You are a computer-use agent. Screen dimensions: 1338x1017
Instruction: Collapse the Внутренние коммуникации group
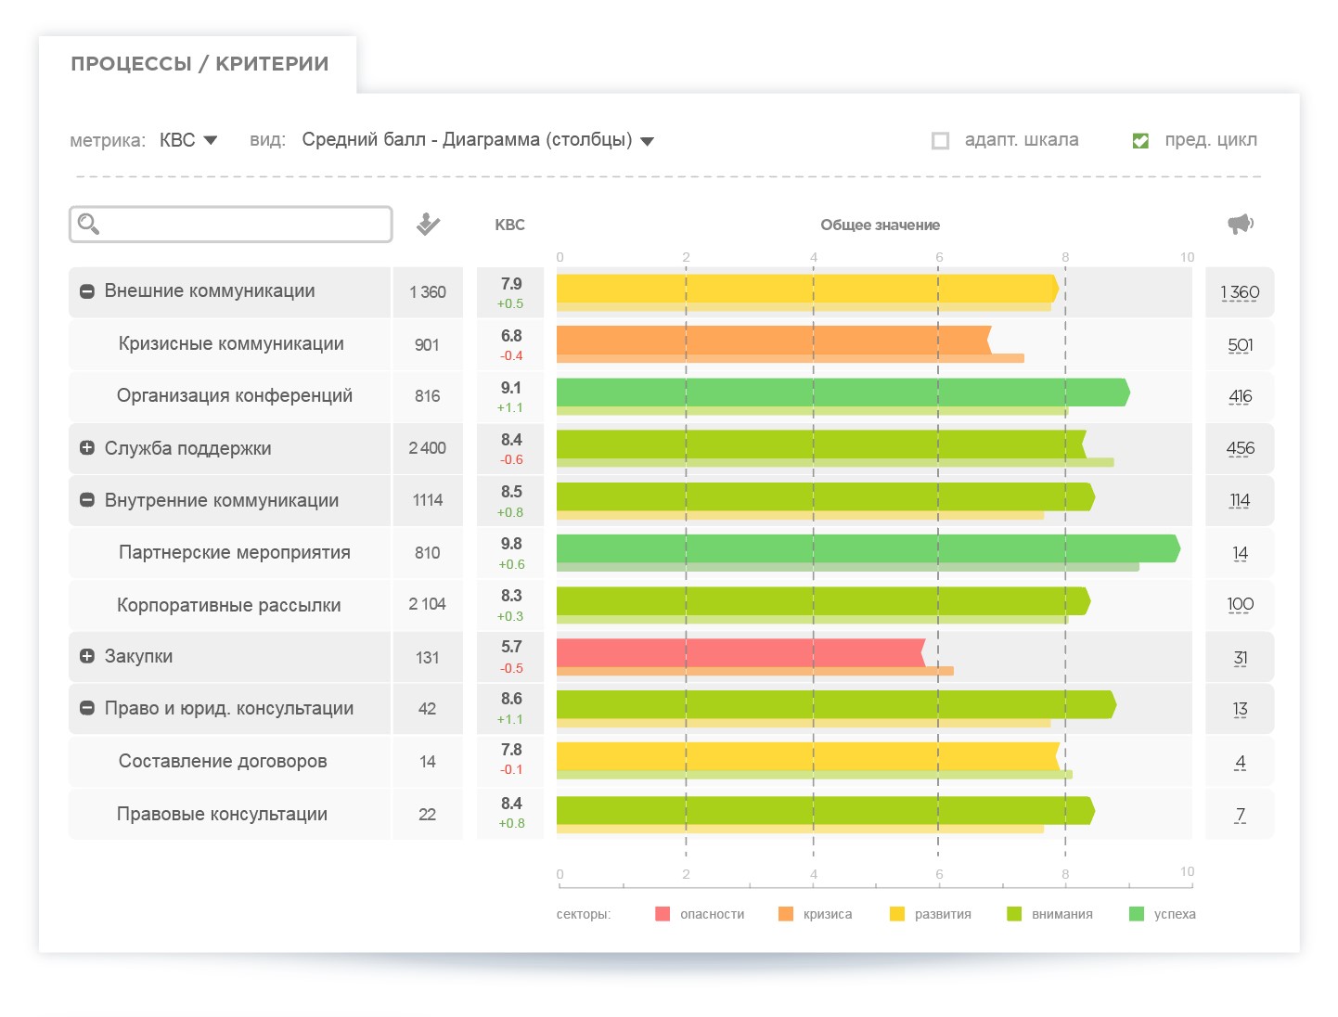[x=87, y=500]
